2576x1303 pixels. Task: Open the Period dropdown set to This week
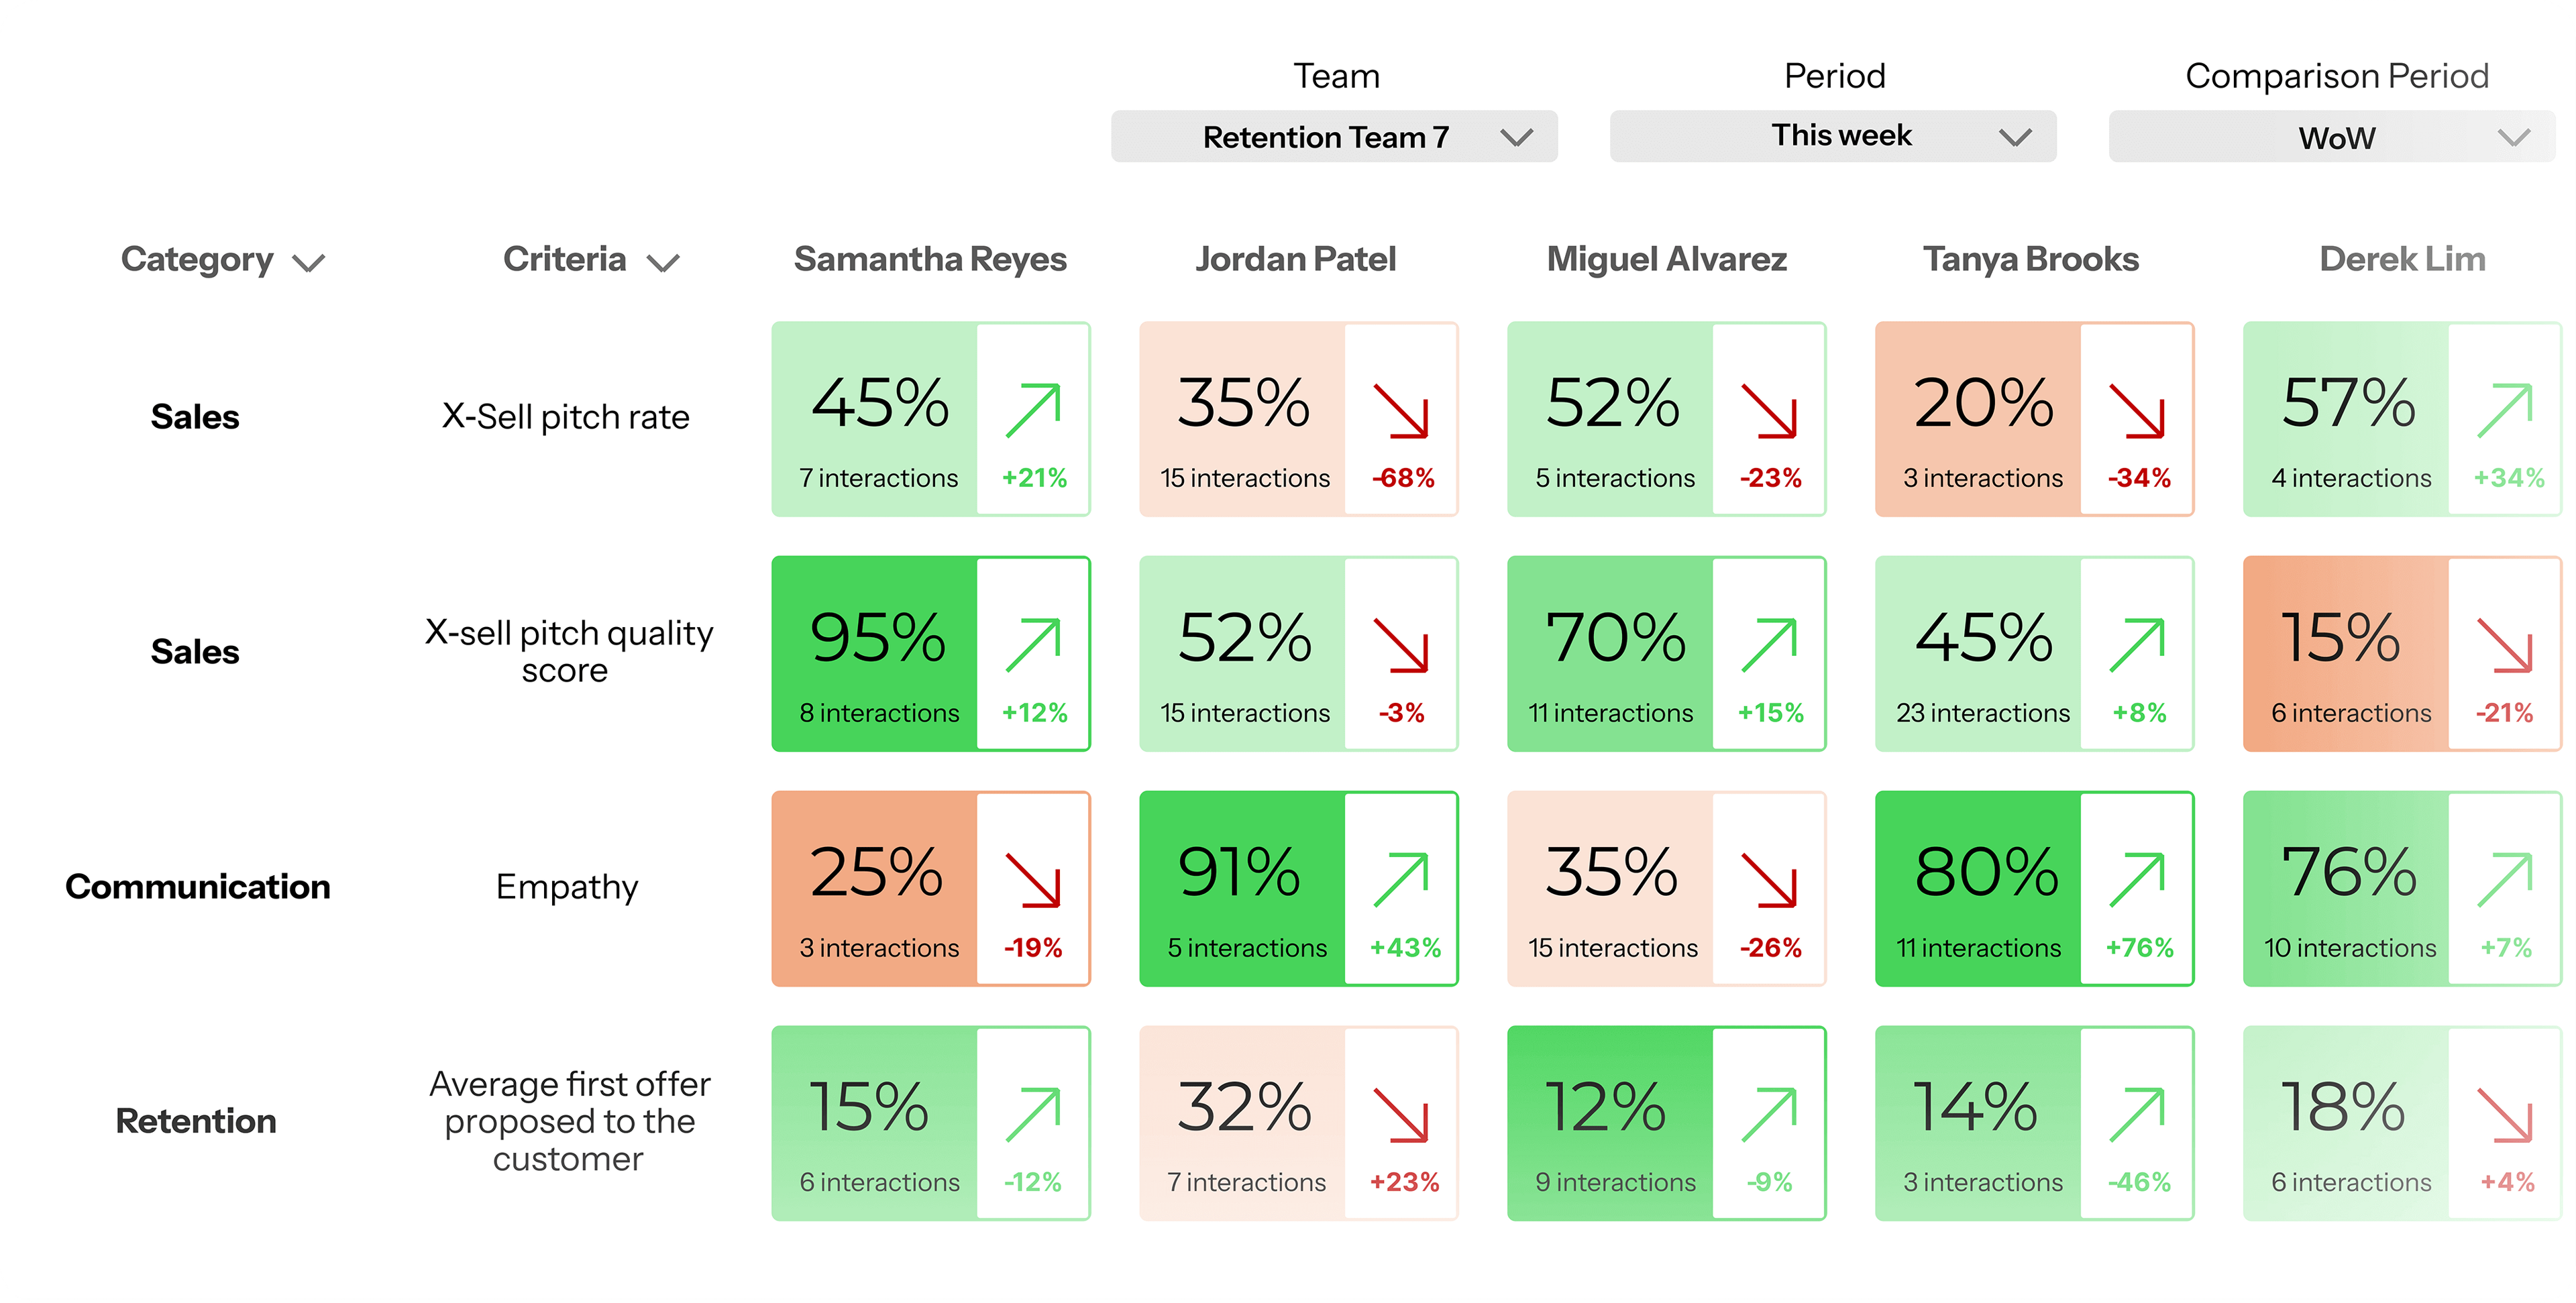(1831, 136)
